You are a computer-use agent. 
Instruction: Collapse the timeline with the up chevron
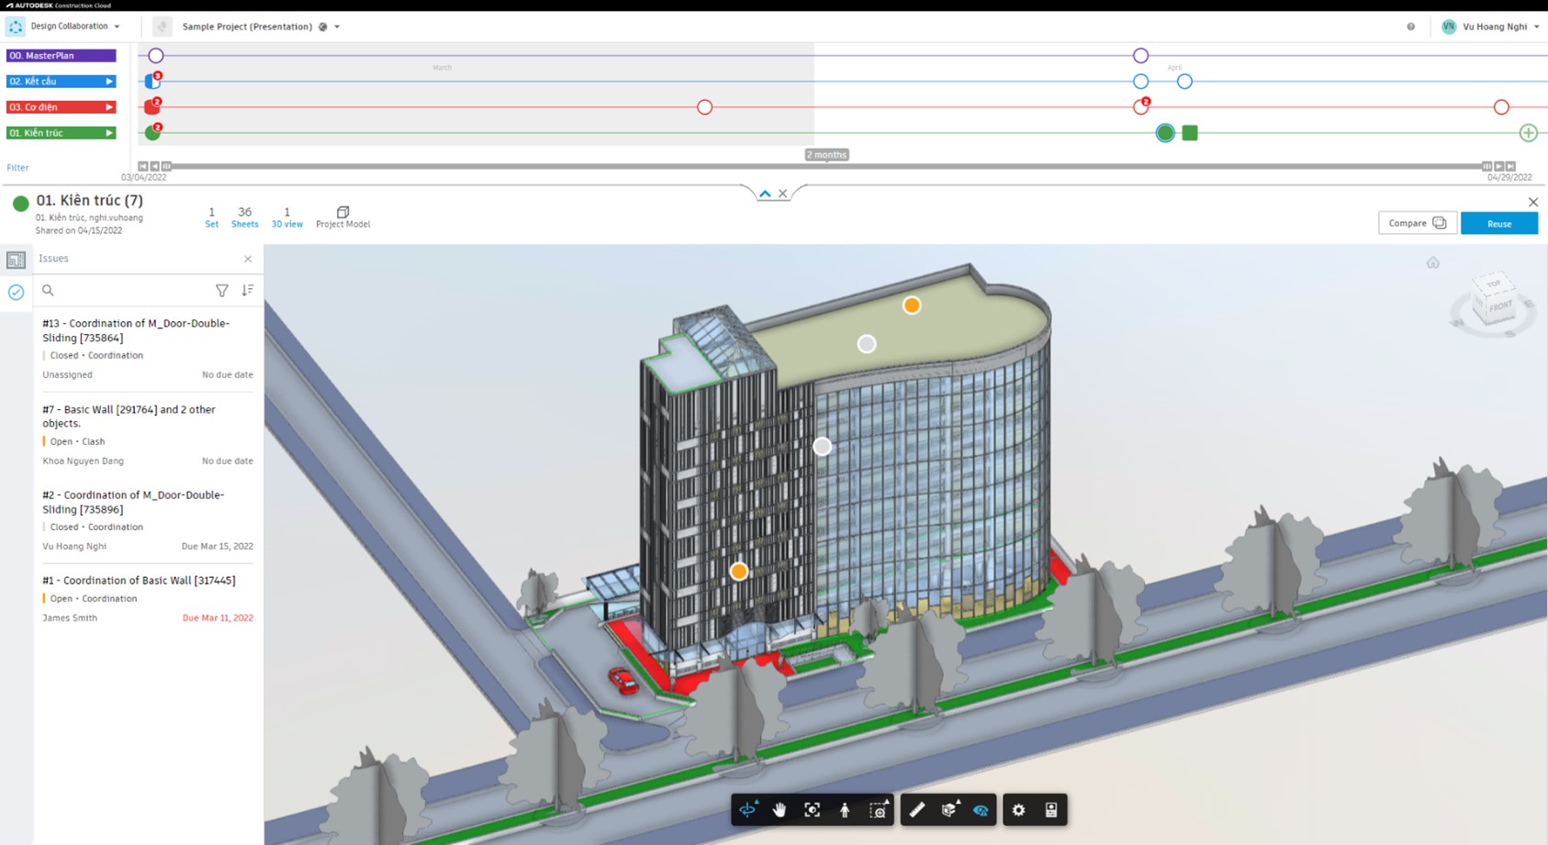point(765,194)
